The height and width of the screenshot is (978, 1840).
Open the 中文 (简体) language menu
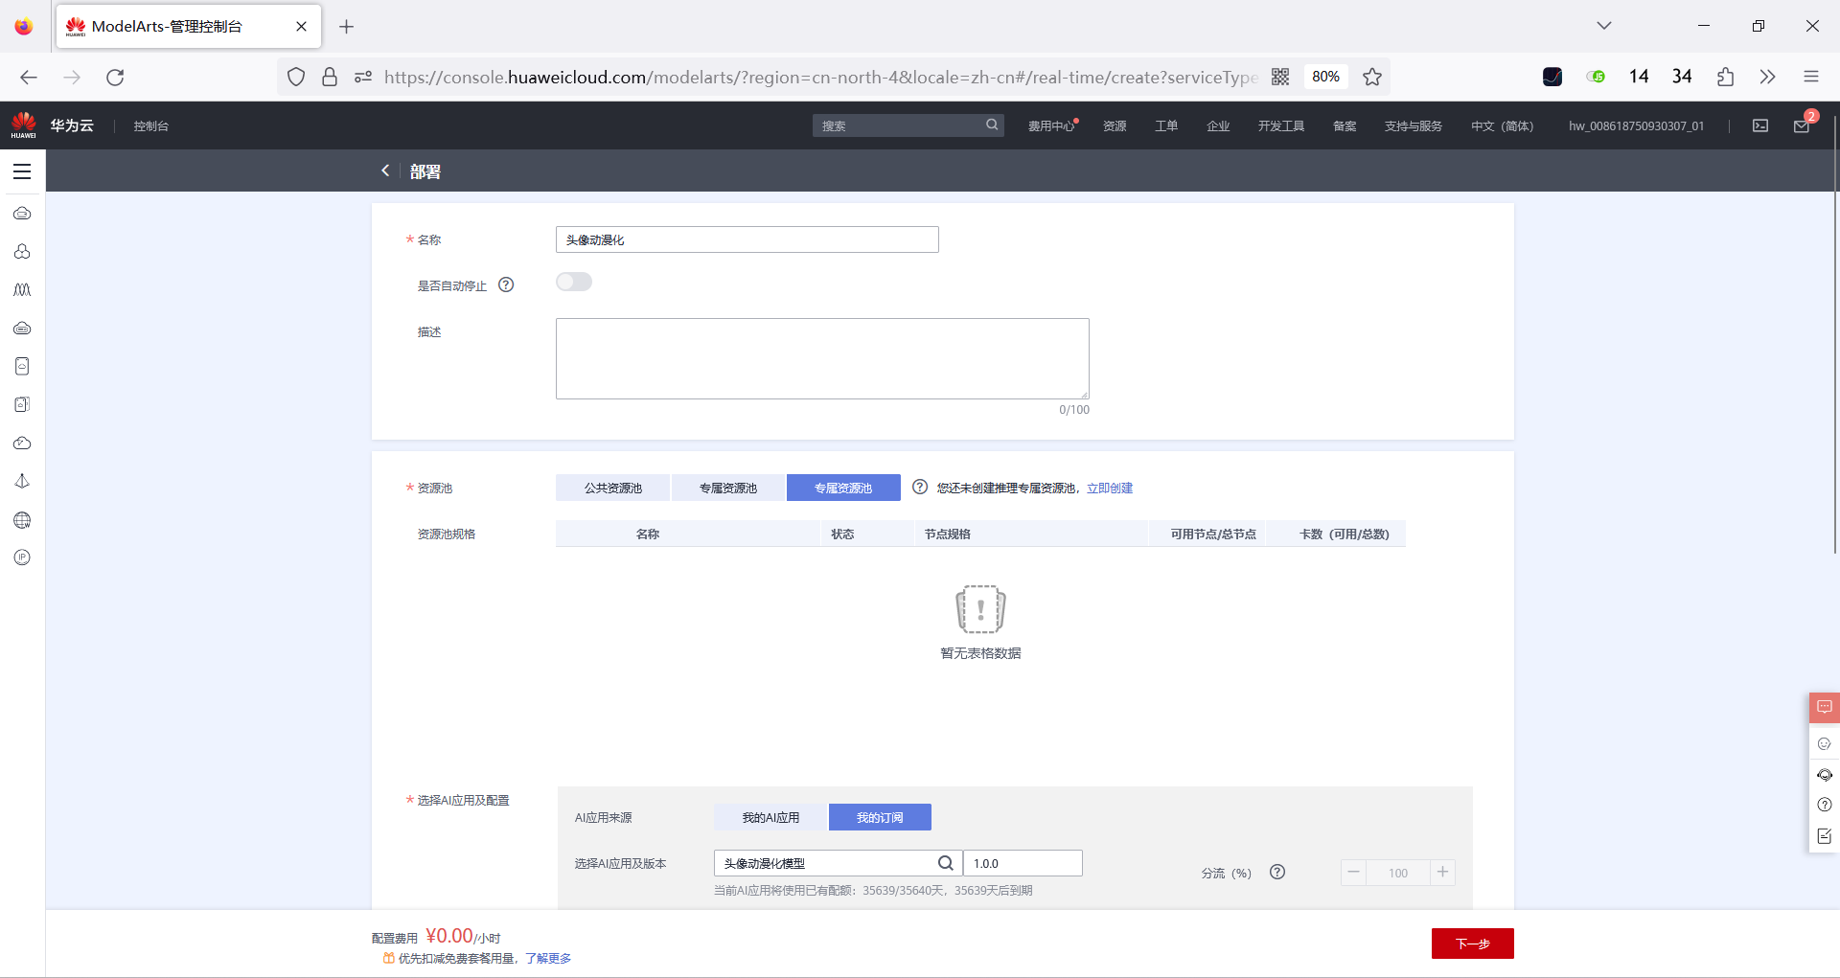point(1502,125)
